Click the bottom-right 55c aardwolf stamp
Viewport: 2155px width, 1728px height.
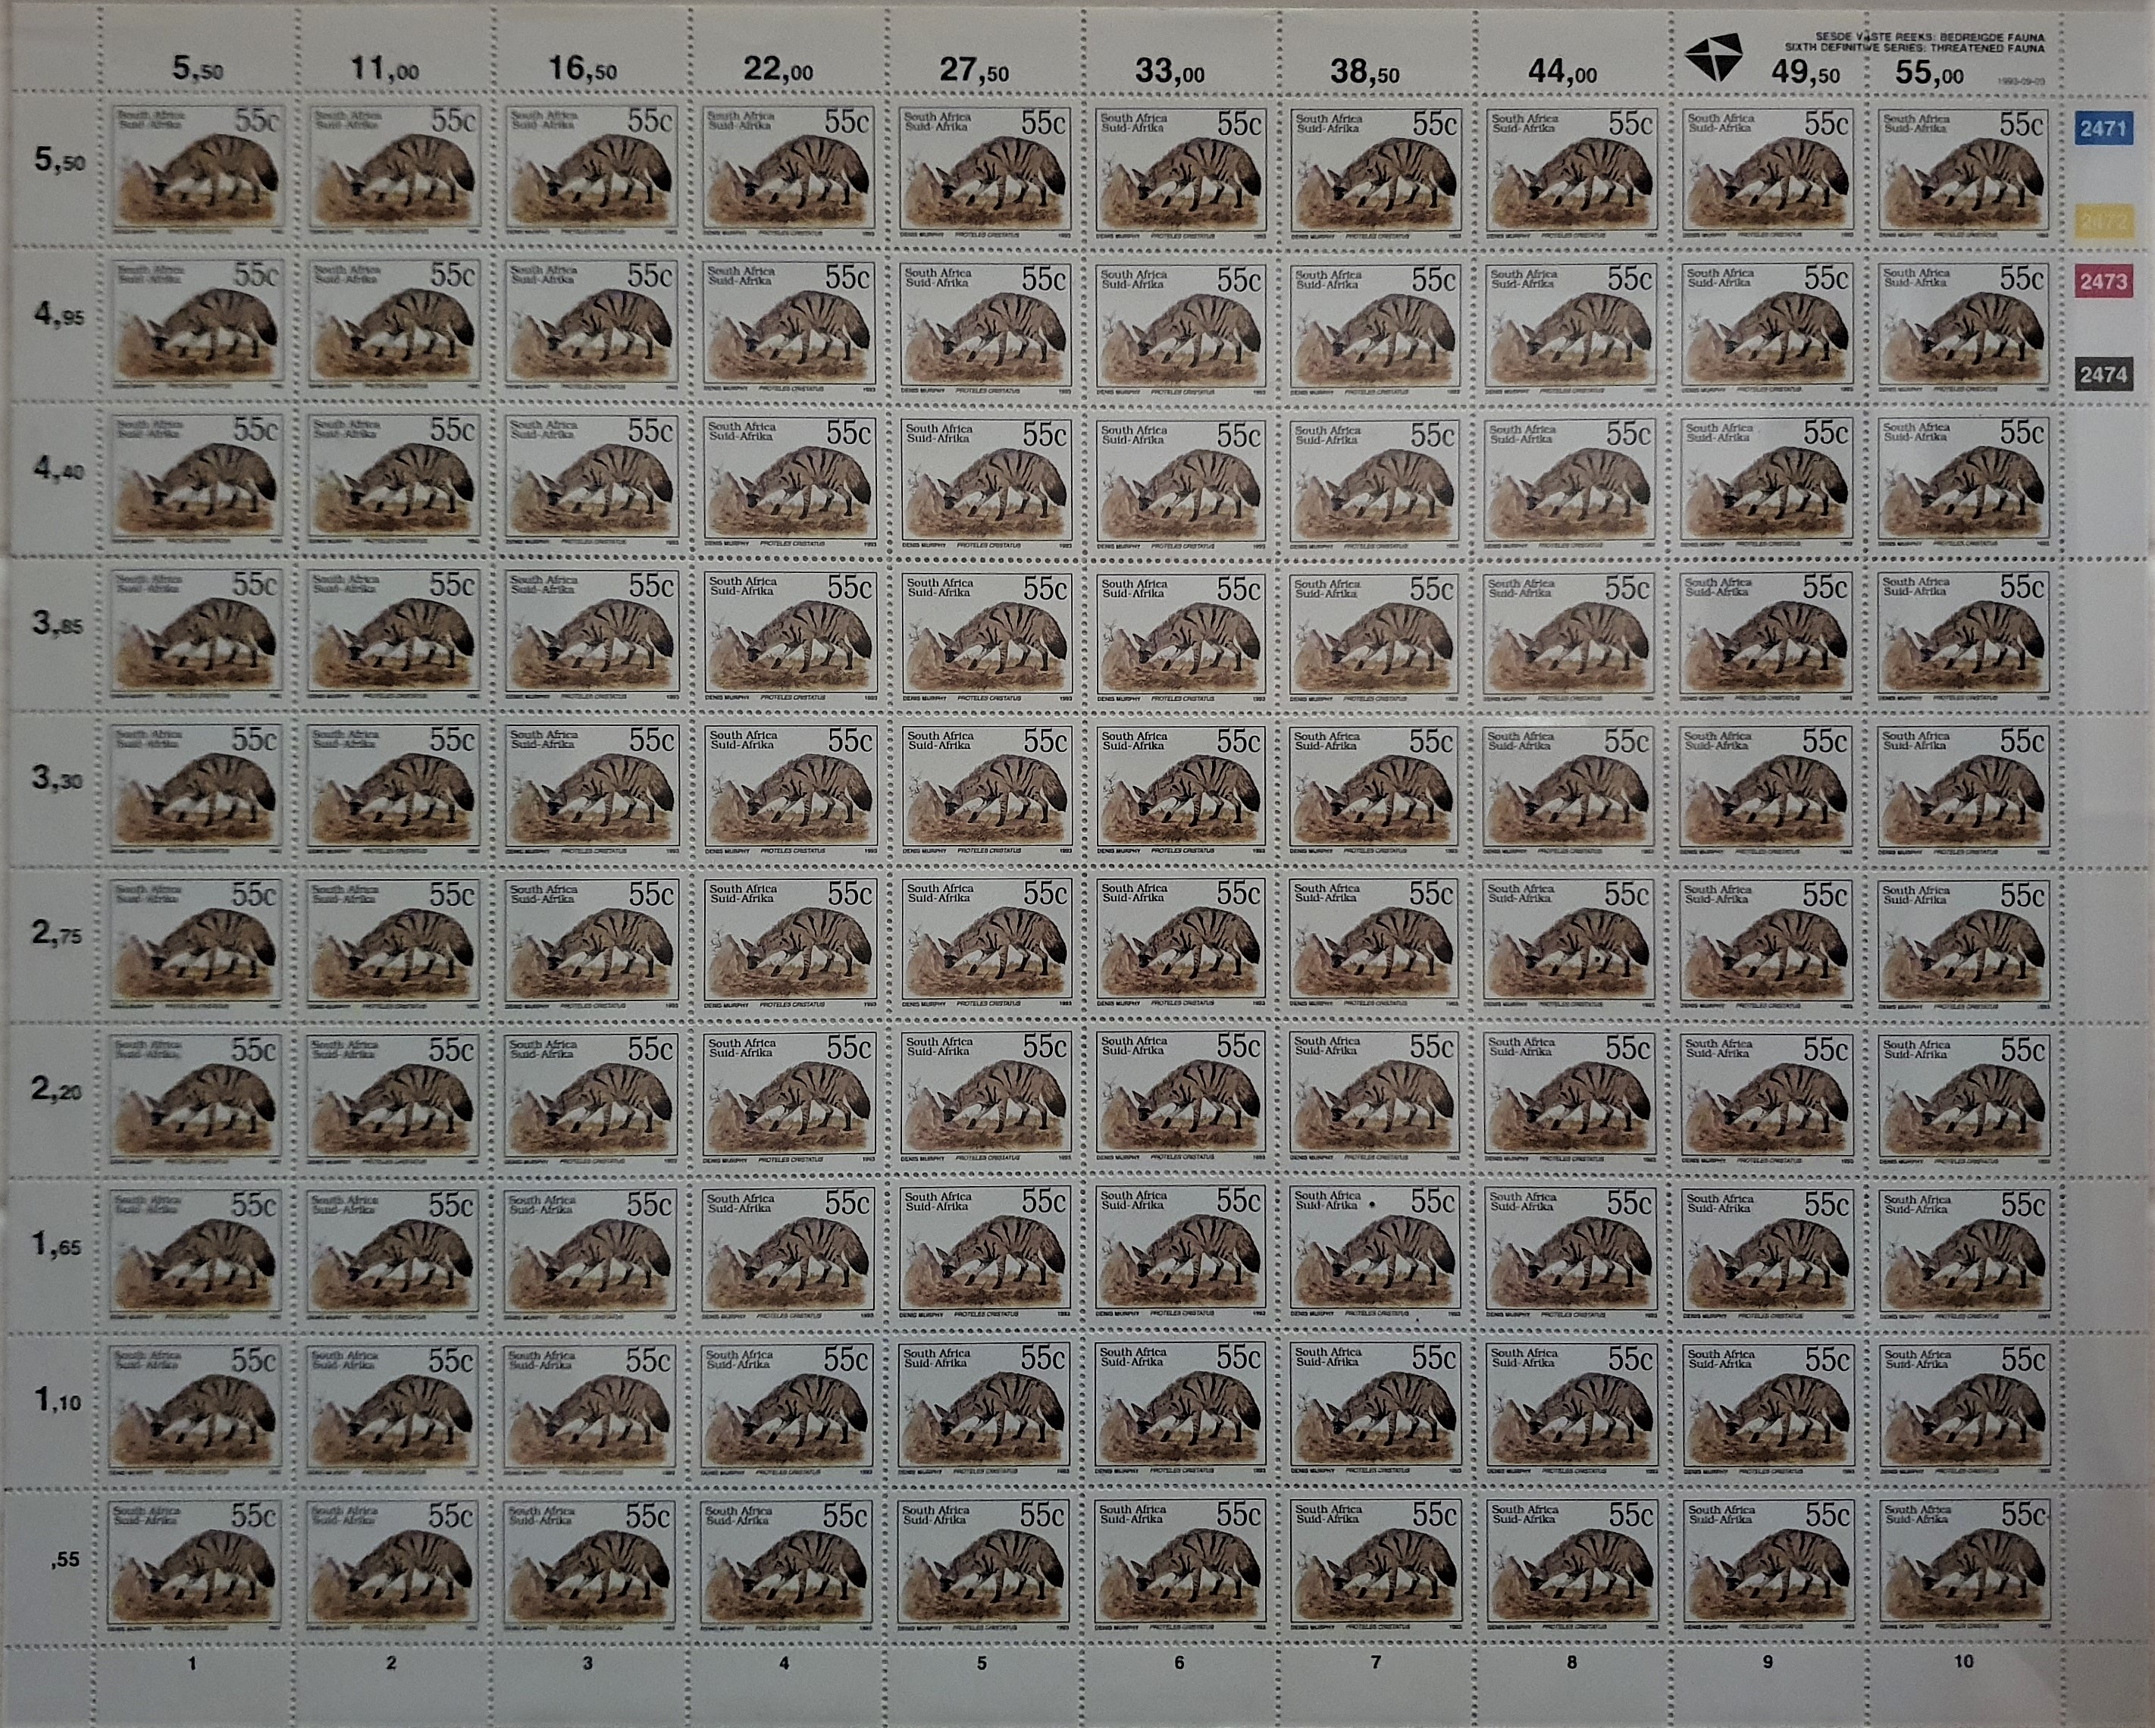click(x=1964, y=1562)
